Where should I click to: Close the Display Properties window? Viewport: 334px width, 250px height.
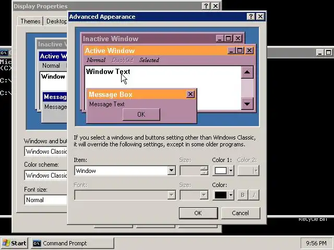[x=216, y=6]
